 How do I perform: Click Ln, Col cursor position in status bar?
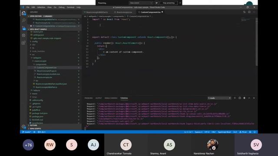pyautogui.click(x=188, y=132)
